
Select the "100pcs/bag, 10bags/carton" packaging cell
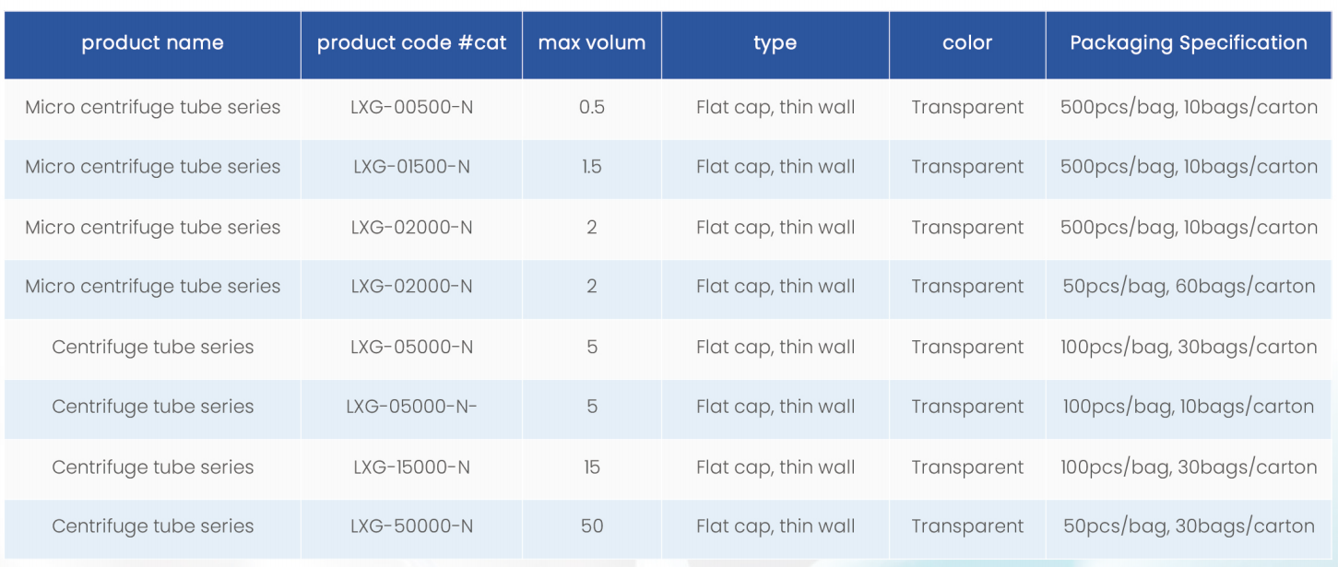pos(1189,407)
